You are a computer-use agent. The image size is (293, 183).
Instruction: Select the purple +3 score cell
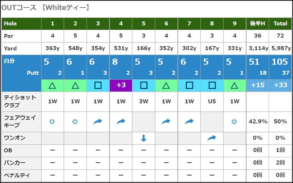[x=120, y=85]
